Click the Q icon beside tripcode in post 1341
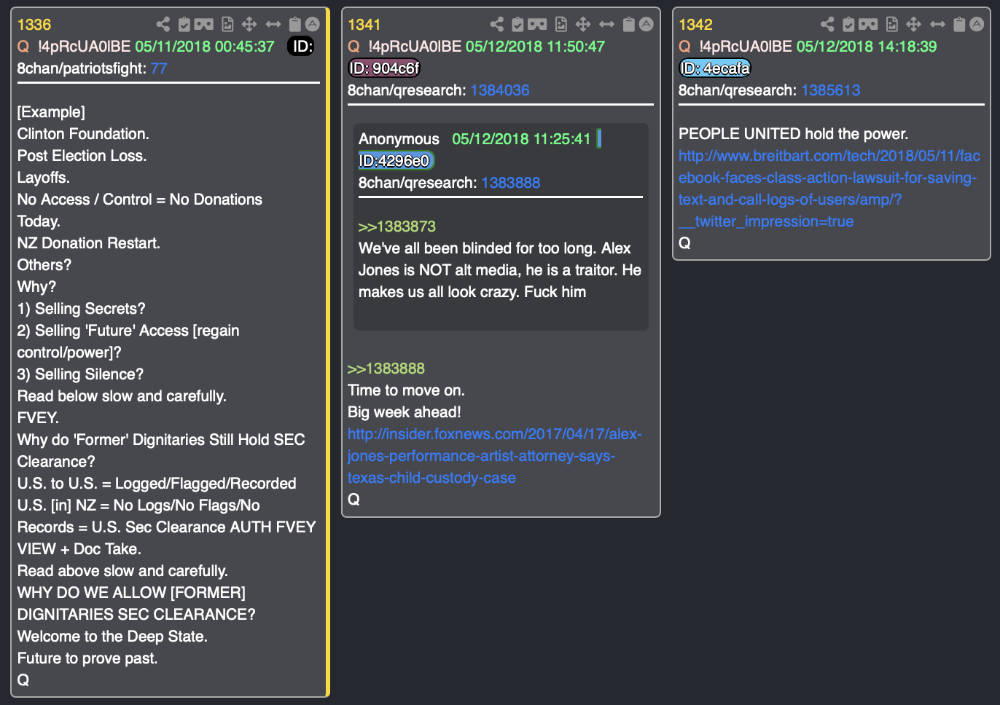1000x705 pixels. pyautogui.click(x=354, y=47)
